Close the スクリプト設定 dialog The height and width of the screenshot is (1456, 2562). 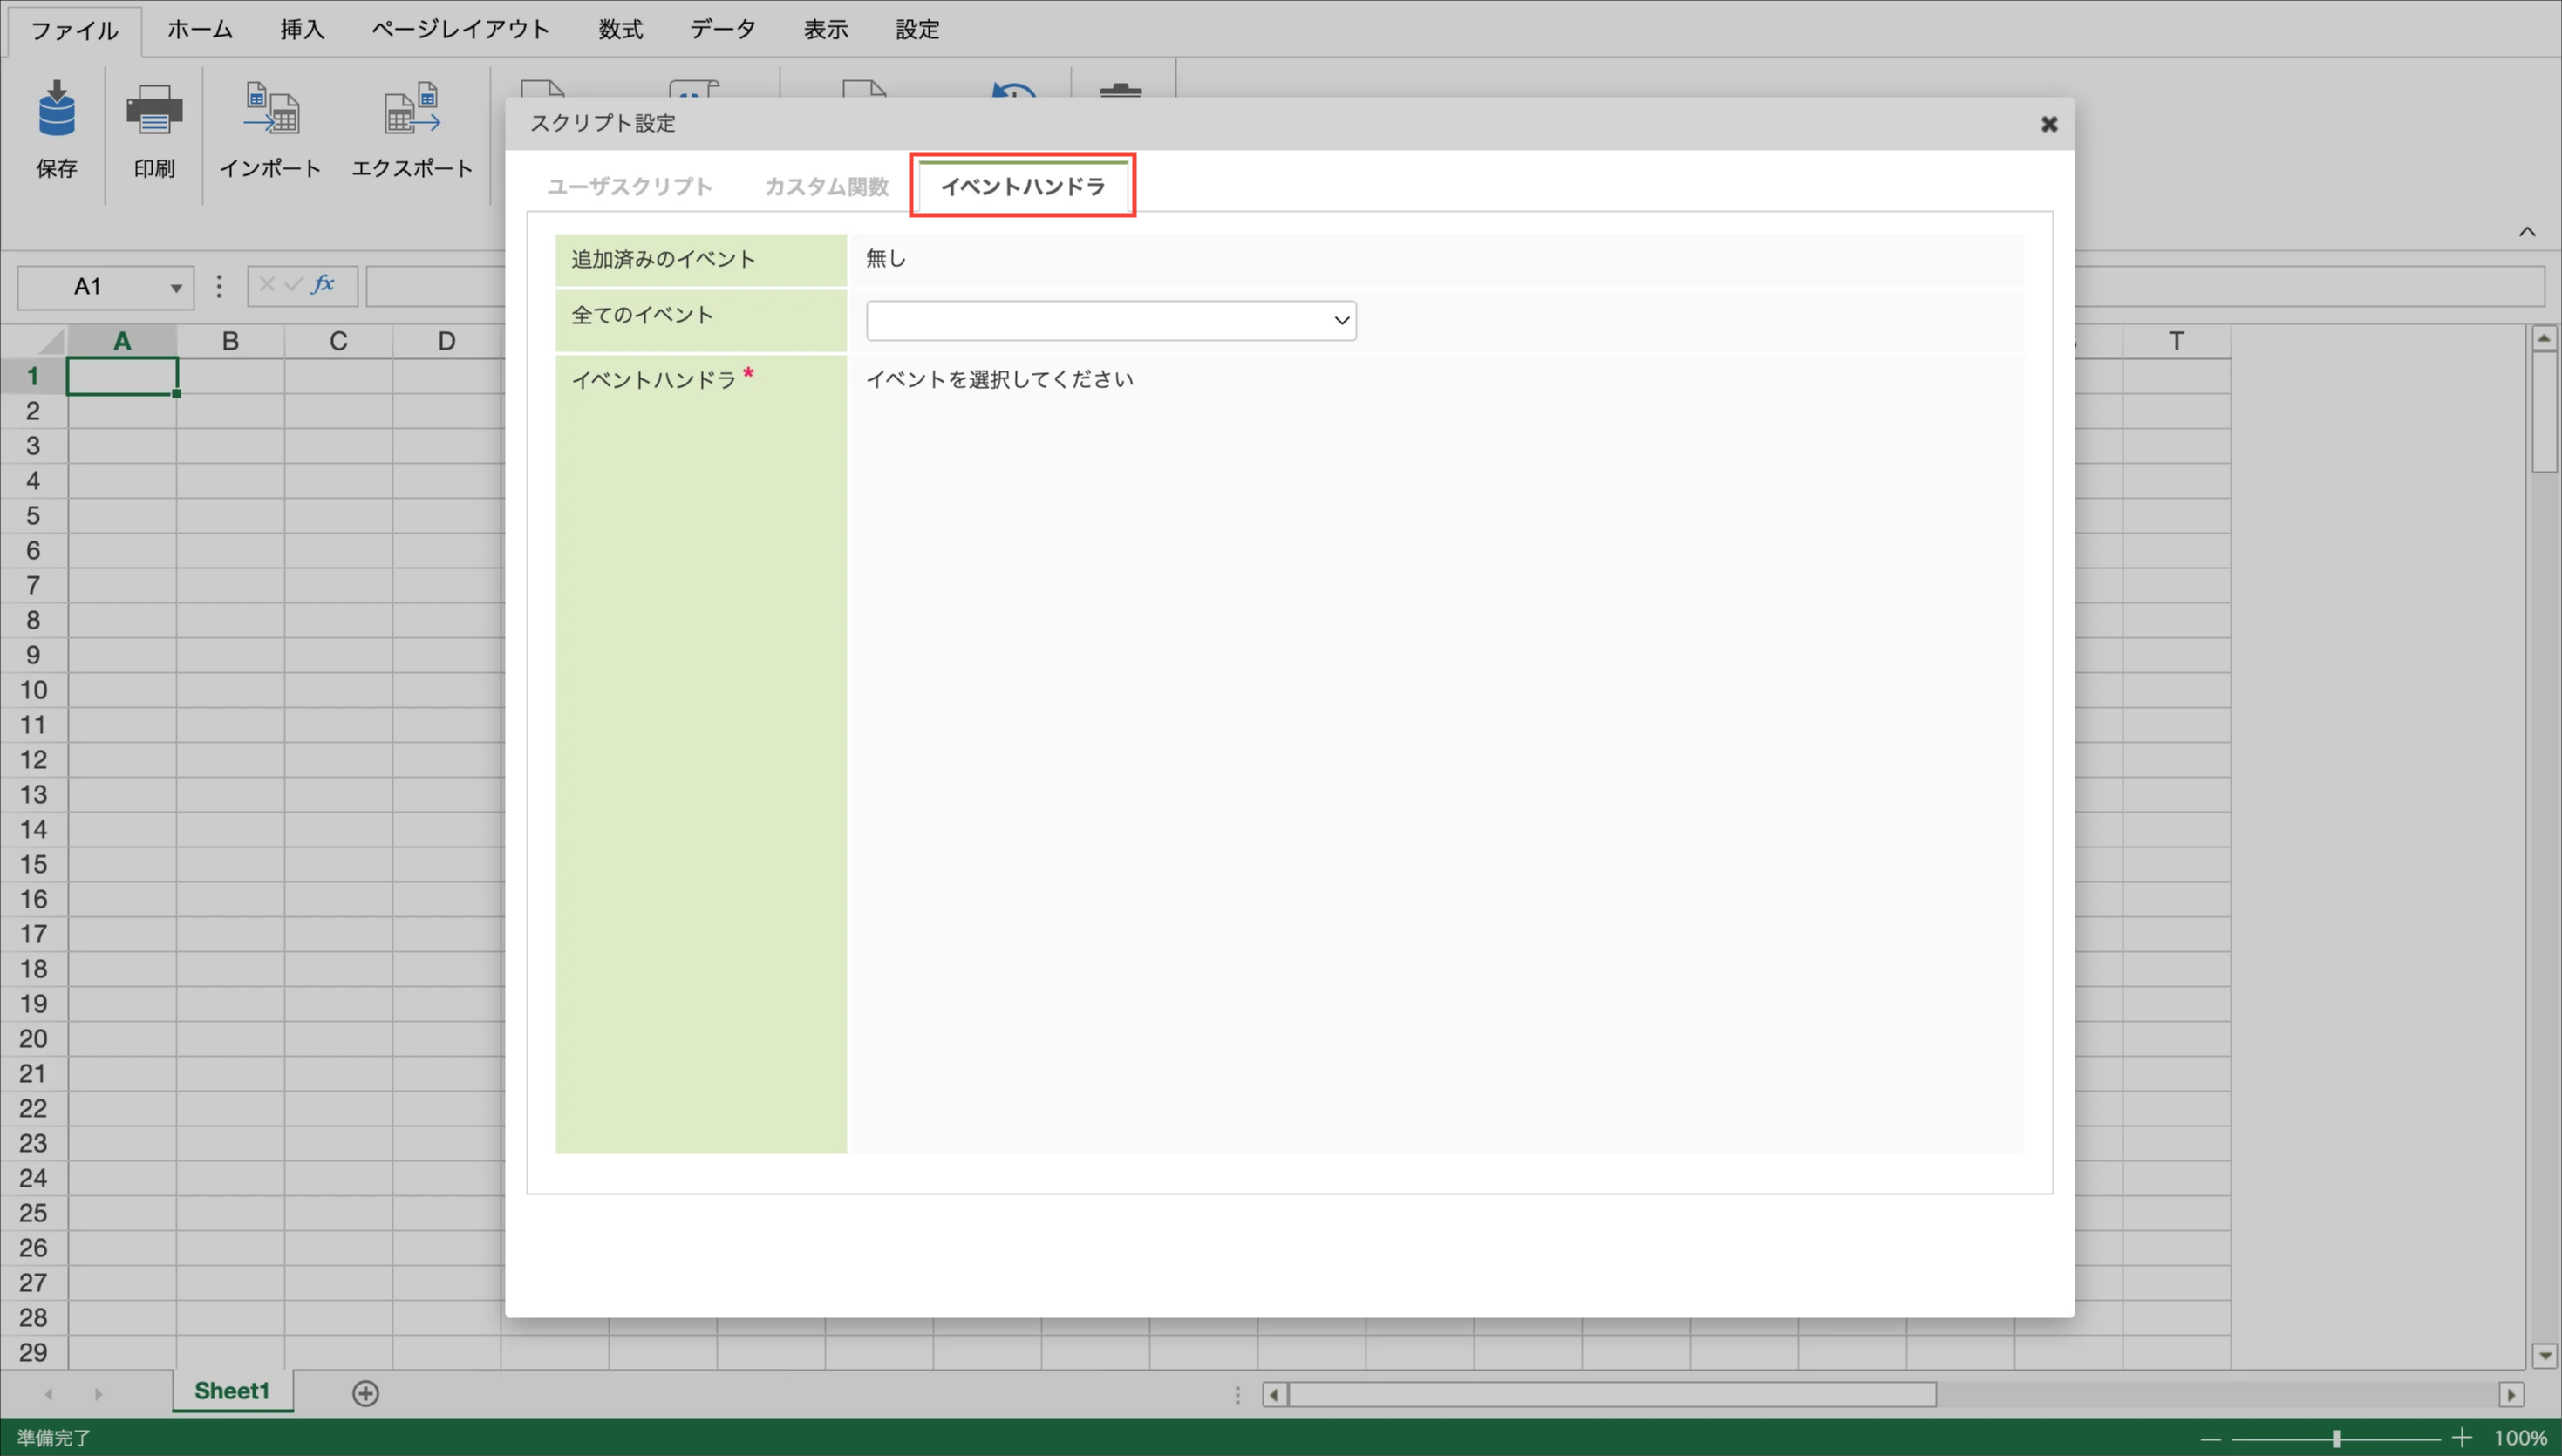pos(2049,124)
